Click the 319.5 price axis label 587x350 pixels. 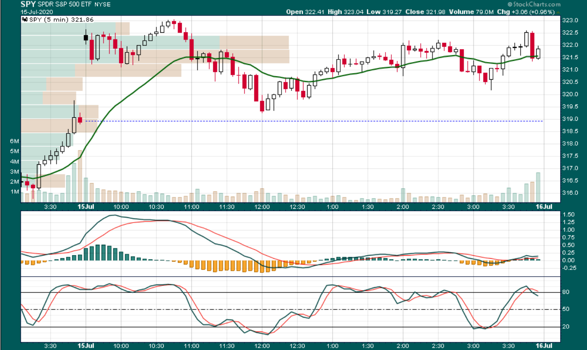tap(570, 106)
